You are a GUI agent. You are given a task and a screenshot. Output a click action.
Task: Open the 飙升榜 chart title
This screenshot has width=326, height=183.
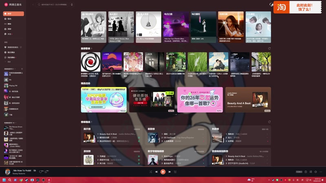click(87, 129)
